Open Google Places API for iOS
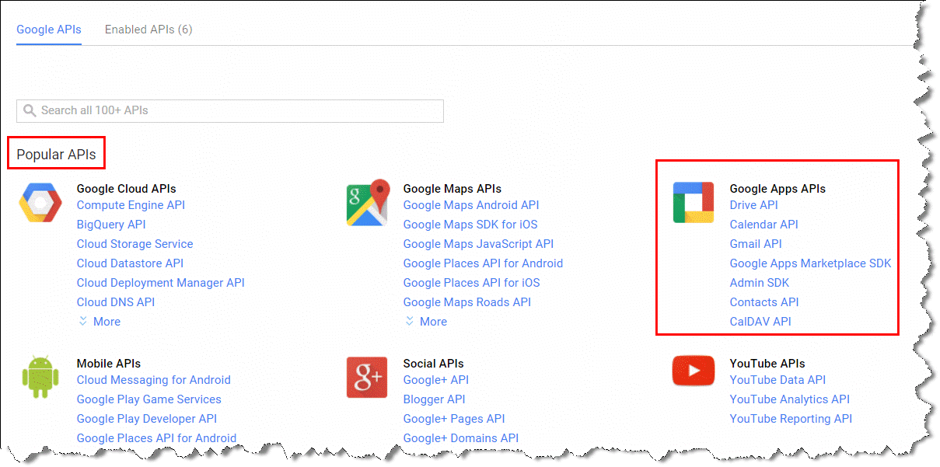Image resolution: width=940 pixels, height=467 pixels. pyautogui.click(x=472, y=283)
